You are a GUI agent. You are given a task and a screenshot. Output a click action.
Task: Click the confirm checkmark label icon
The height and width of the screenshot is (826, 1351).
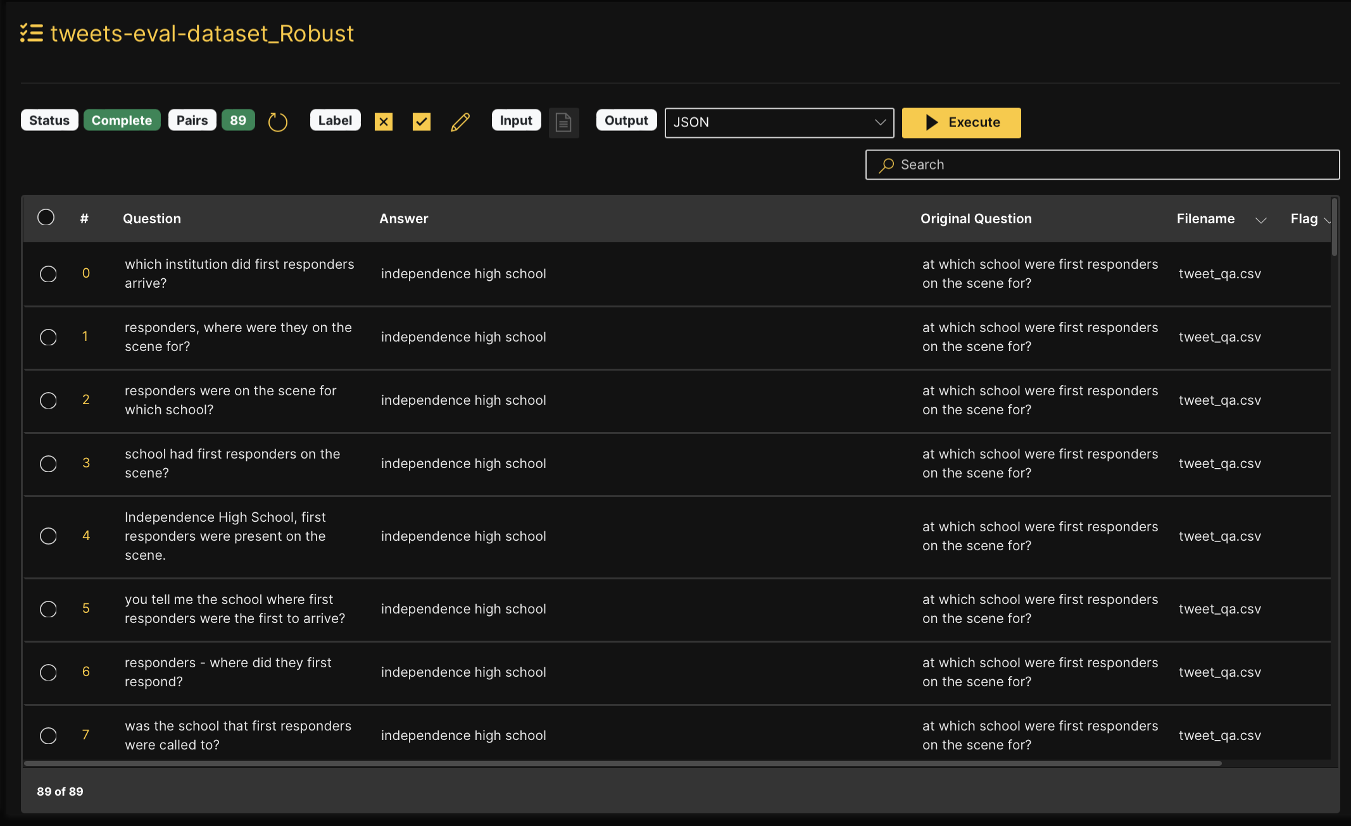pyautogui.click(x=421, y=123)
